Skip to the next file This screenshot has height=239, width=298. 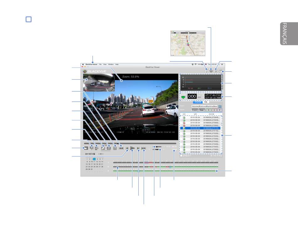click(144, 148)
